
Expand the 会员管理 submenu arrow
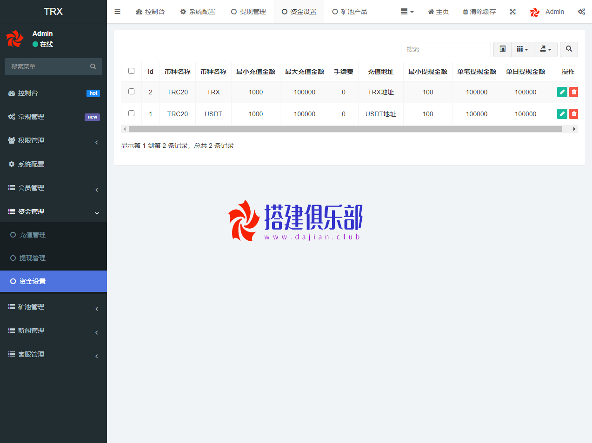97,190
